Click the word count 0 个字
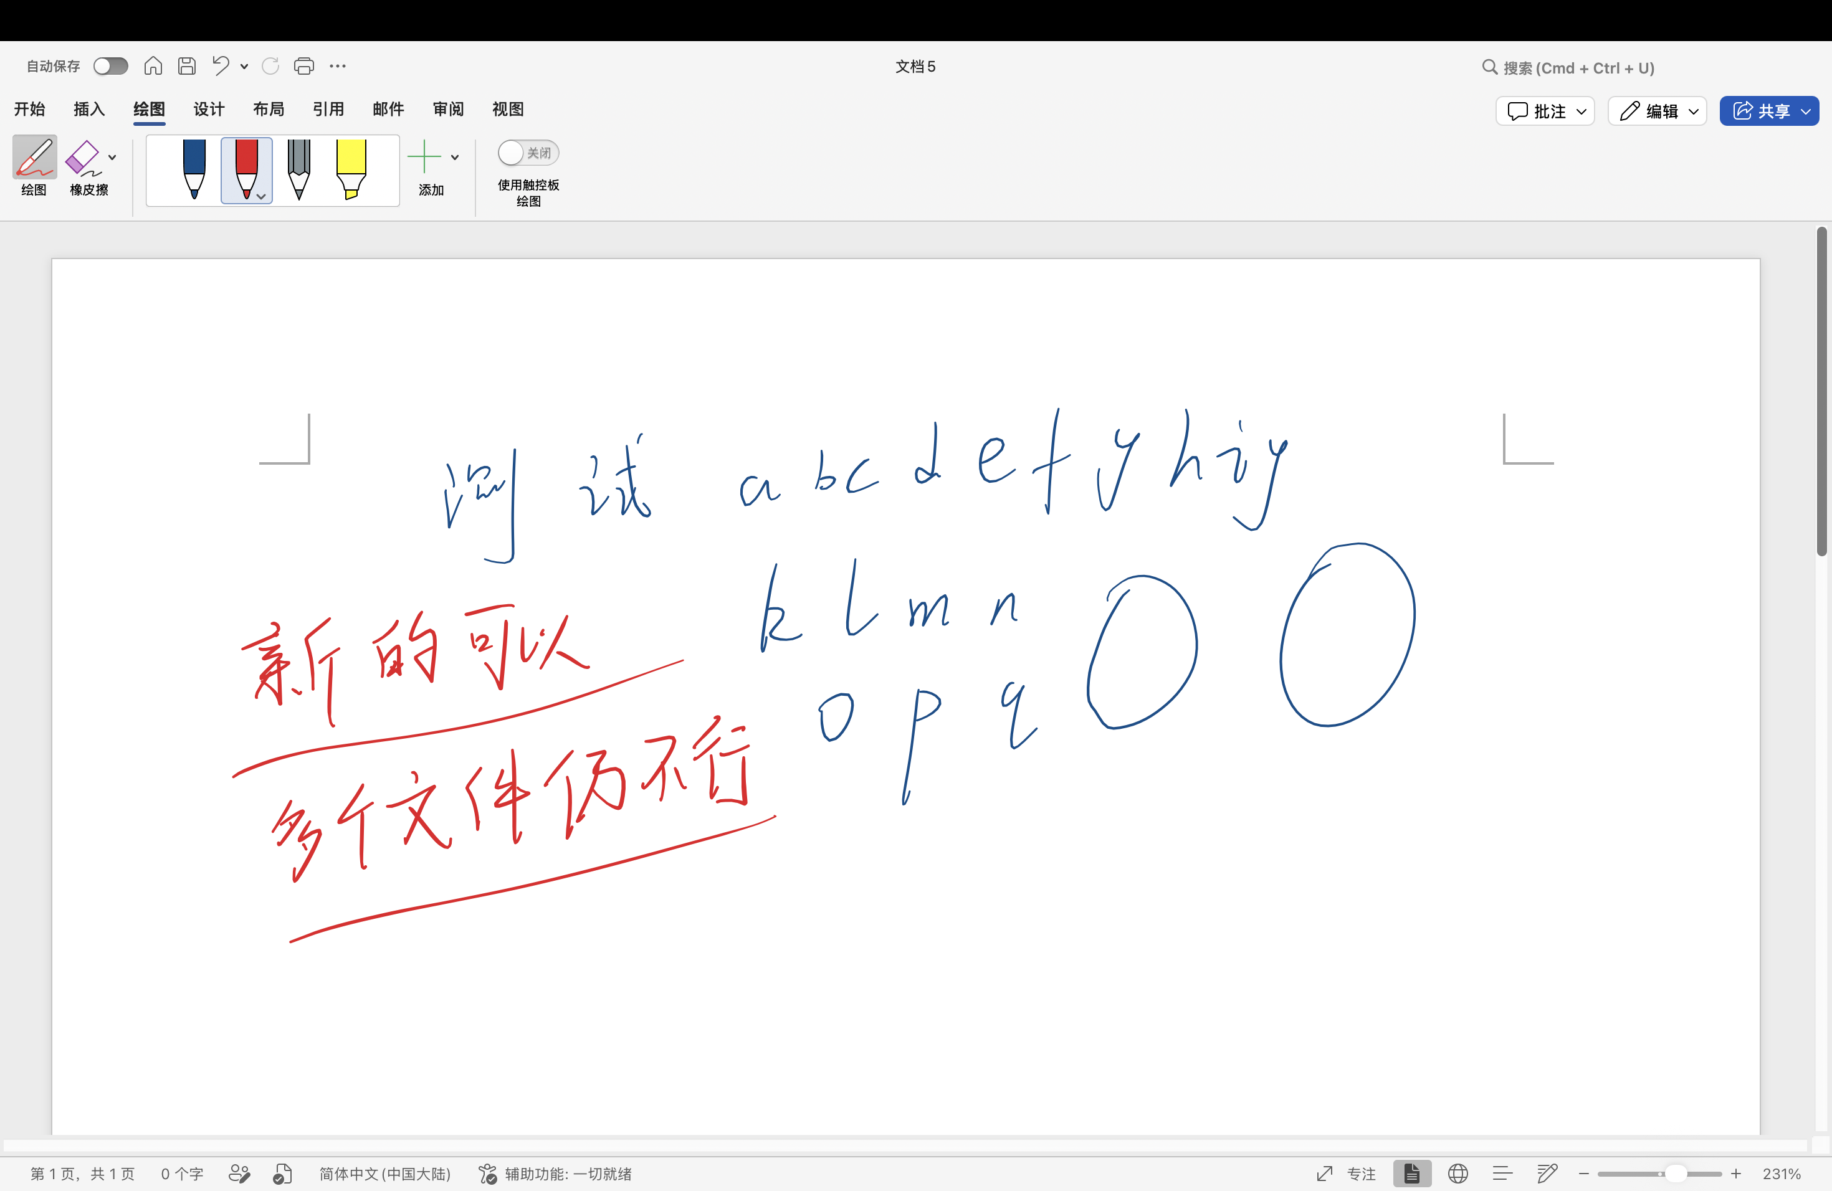1832x1191 pixels. [x=182, y=1174]
